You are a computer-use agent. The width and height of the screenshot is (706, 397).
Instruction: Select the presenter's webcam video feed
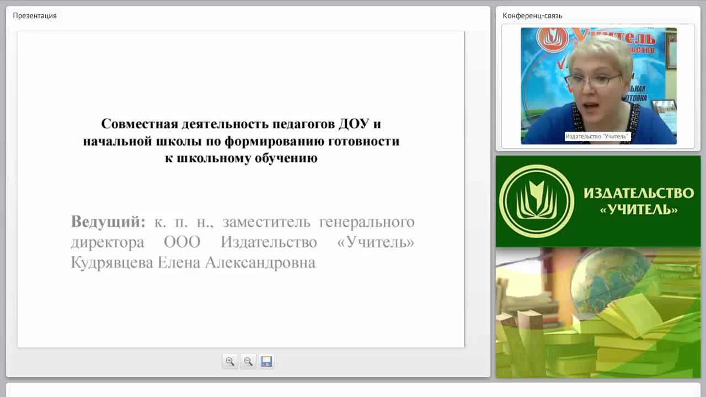click(x=598, y=86)
